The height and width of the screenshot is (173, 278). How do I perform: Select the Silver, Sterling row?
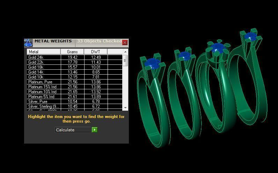tap(75, 106)
